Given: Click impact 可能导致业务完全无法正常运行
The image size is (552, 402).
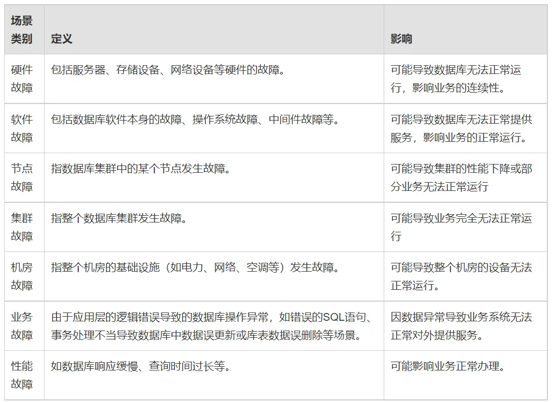Looking at the screenshot, I should 461,227.
